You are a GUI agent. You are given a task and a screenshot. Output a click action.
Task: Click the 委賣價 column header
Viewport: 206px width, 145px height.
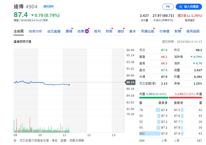(x=179, y=103)
